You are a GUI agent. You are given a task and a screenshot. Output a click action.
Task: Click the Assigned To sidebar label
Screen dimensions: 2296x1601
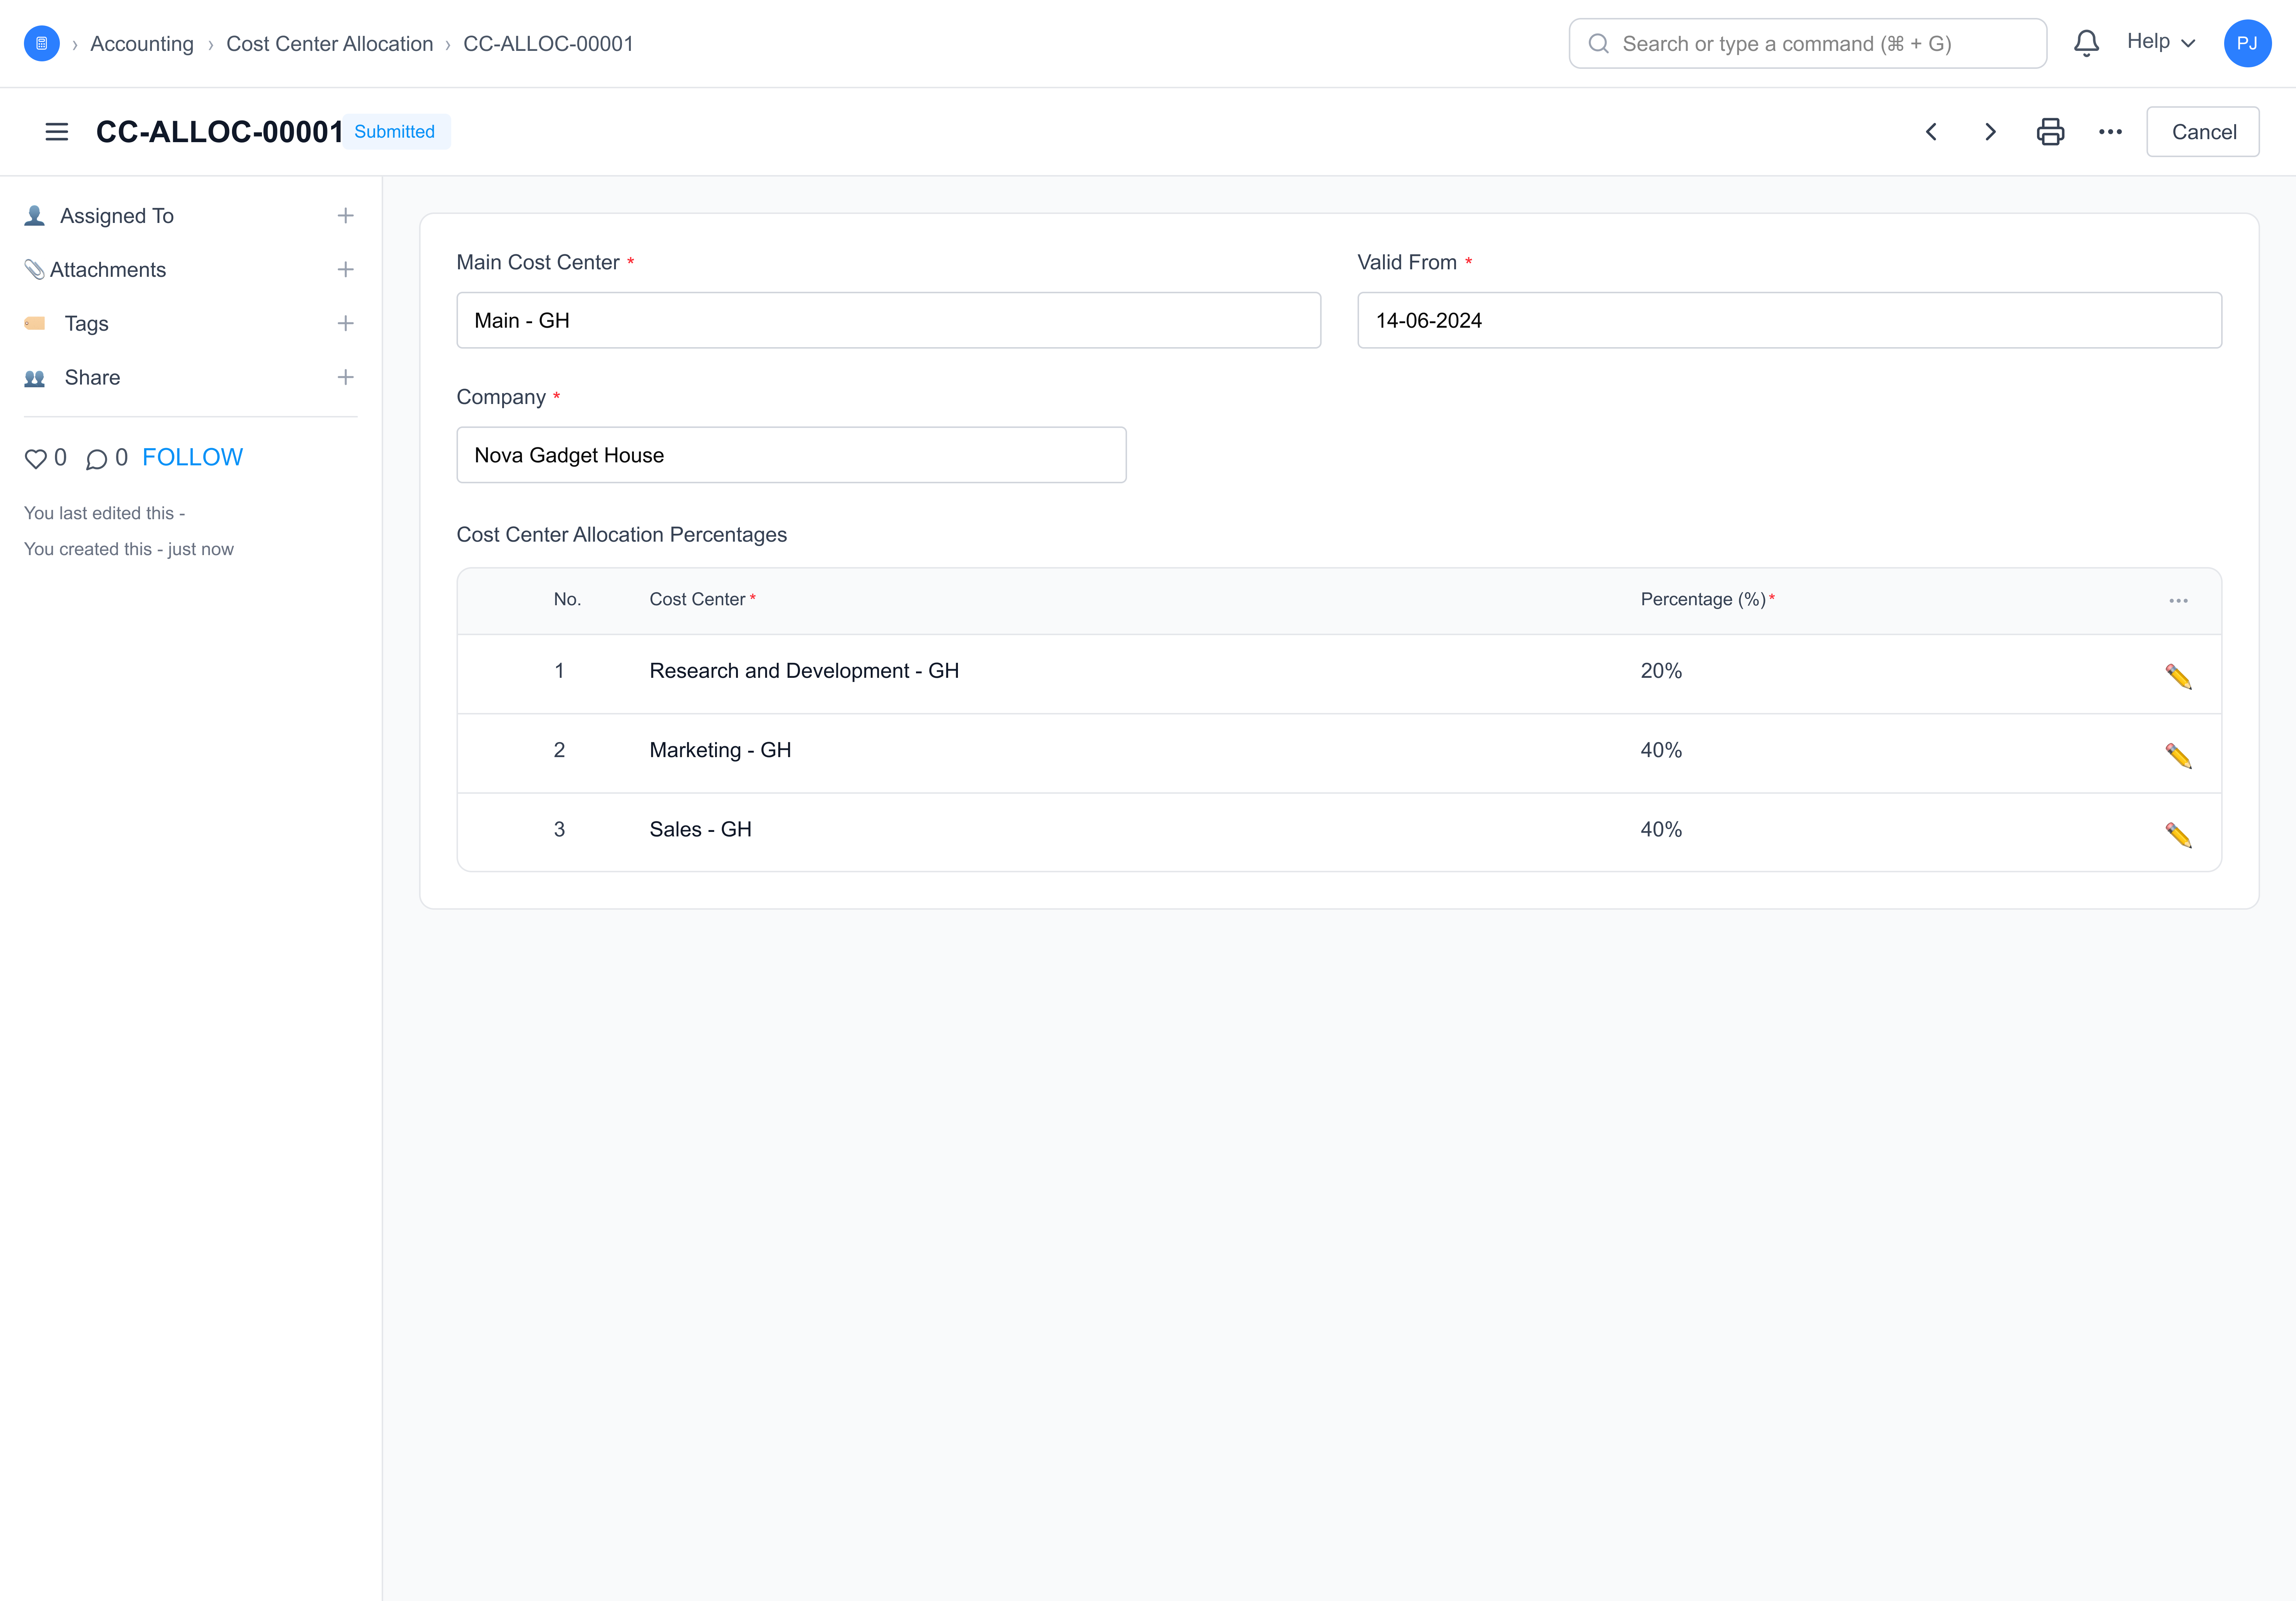pos(117,216)
